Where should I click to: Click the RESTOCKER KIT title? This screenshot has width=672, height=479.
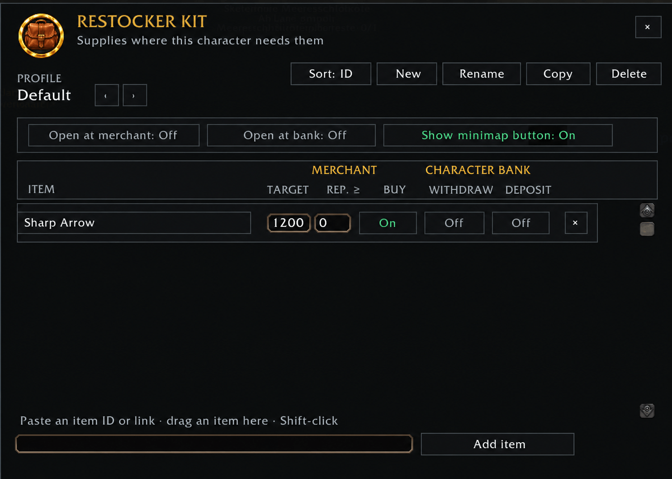142,21
